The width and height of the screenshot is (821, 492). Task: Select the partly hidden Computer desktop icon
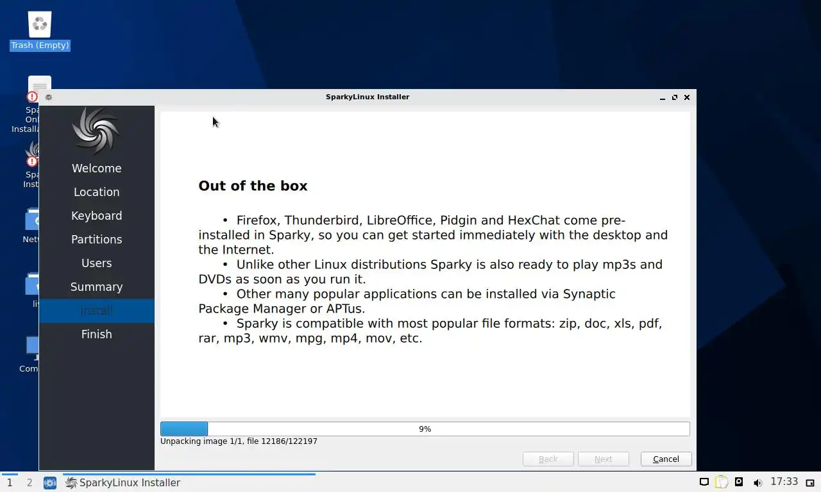tap(30, 354)
